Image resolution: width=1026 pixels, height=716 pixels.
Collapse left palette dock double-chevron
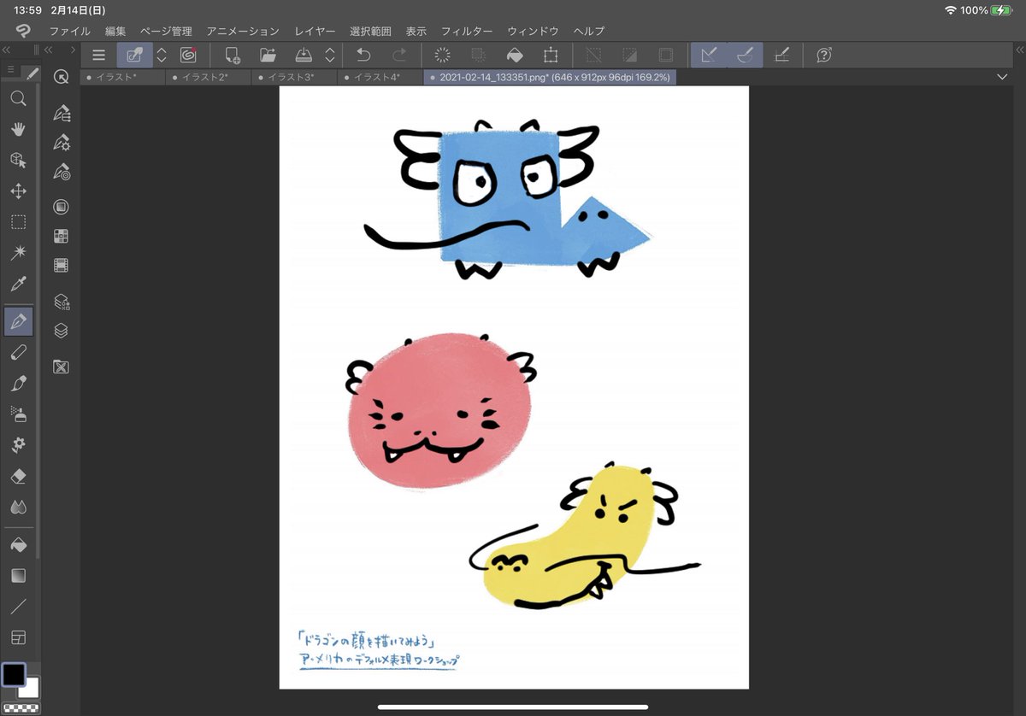click(8, 50)
